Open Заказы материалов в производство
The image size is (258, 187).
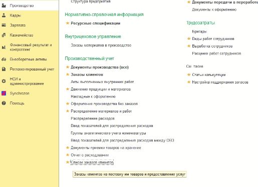(x=101, y=45)
